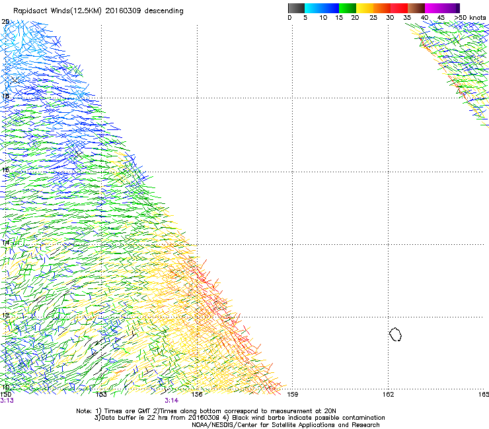The width and height of the screenshot is (489, 429).
Task: Click the Rapidscat Winds title text
Action: (98, 11)
